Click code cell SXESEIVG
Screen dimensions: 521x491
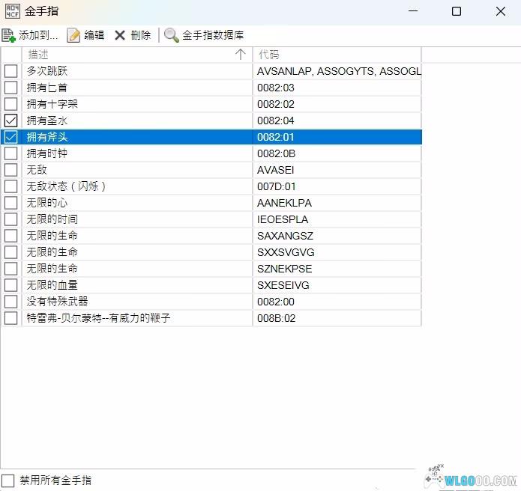pos(283,285)
